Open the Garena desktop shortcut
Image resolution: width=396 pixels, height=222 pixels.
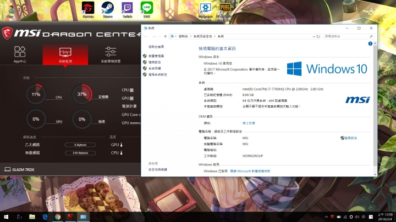click(87, 9)
